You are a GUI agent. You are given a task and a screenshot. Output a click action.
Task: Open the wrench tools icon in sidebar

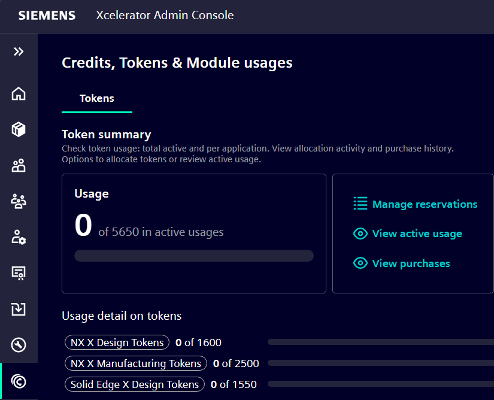pyautogui.click(x=19, y=345)
